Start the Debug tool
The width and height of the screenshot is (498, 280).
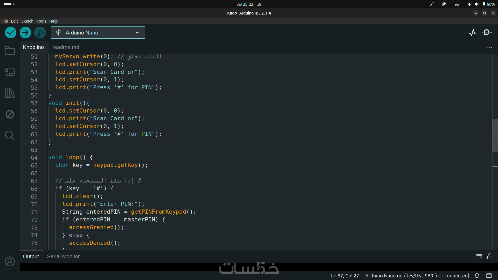pyautogui.click(x=40, y=33)
